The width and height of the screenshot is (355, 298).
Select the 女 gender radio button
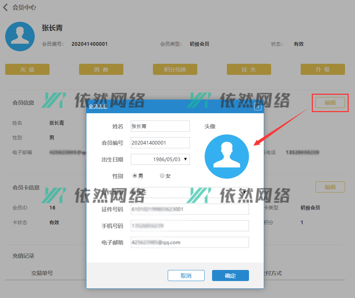point(162,176)
